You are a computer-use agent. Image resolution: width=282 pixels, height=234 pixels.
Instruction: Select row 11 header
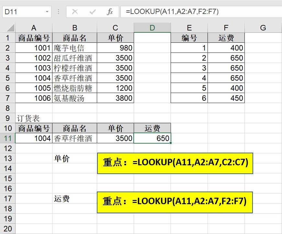point(7,138)
